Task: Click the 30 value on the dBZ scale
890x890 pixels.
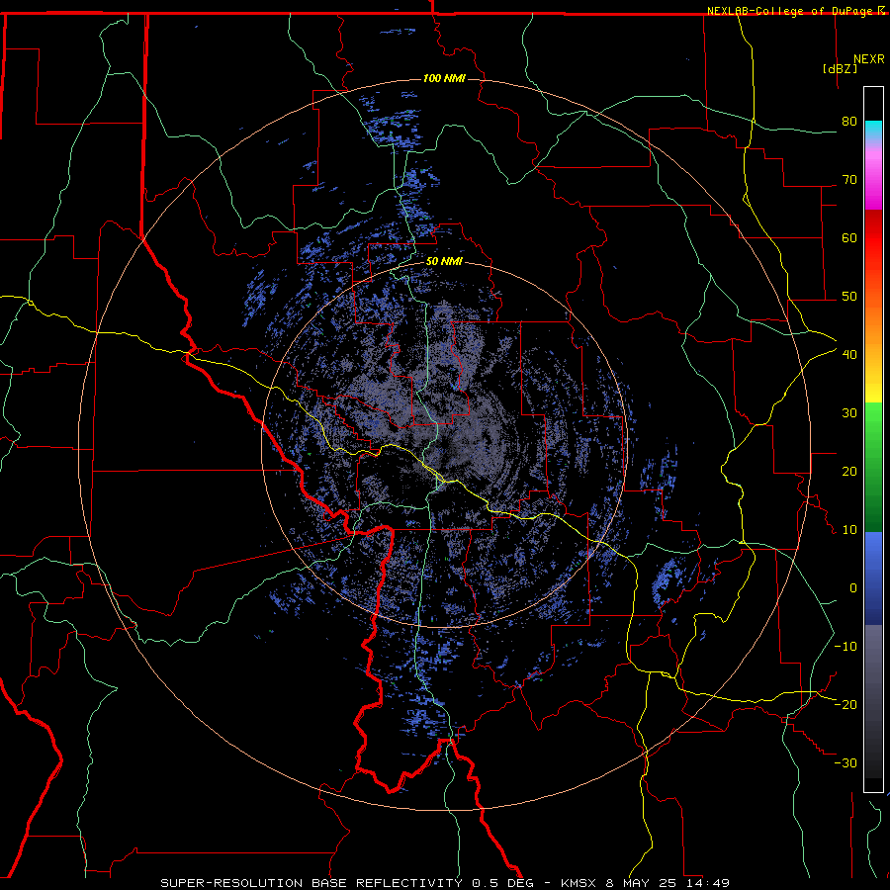Action: (849, 413)
